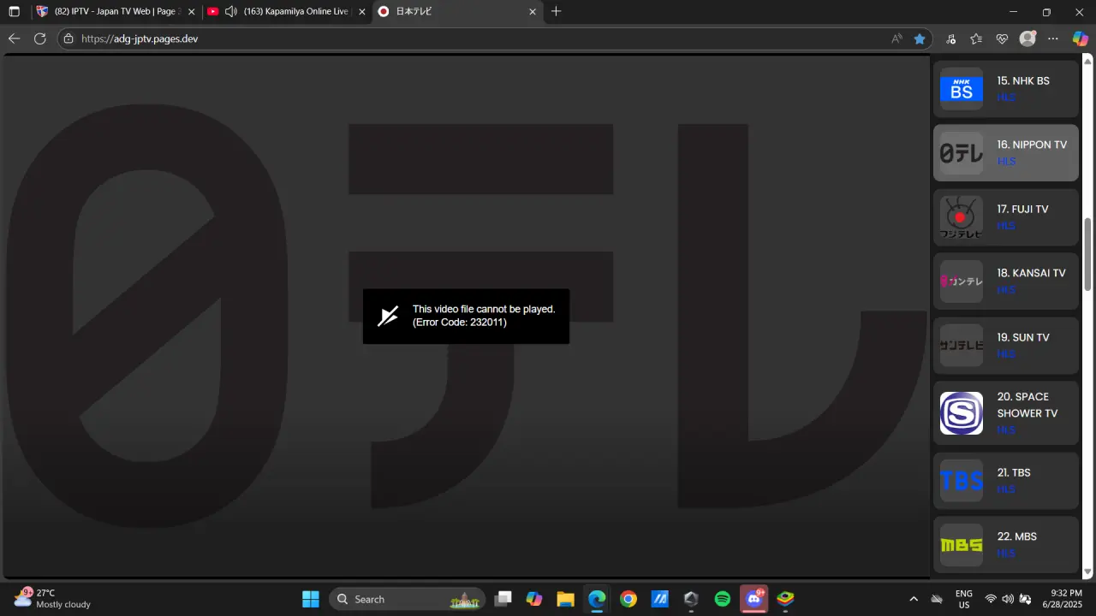Screen dimensions: 1096x616
Task: Click the taskbar Search box
Action: point(407,599)
